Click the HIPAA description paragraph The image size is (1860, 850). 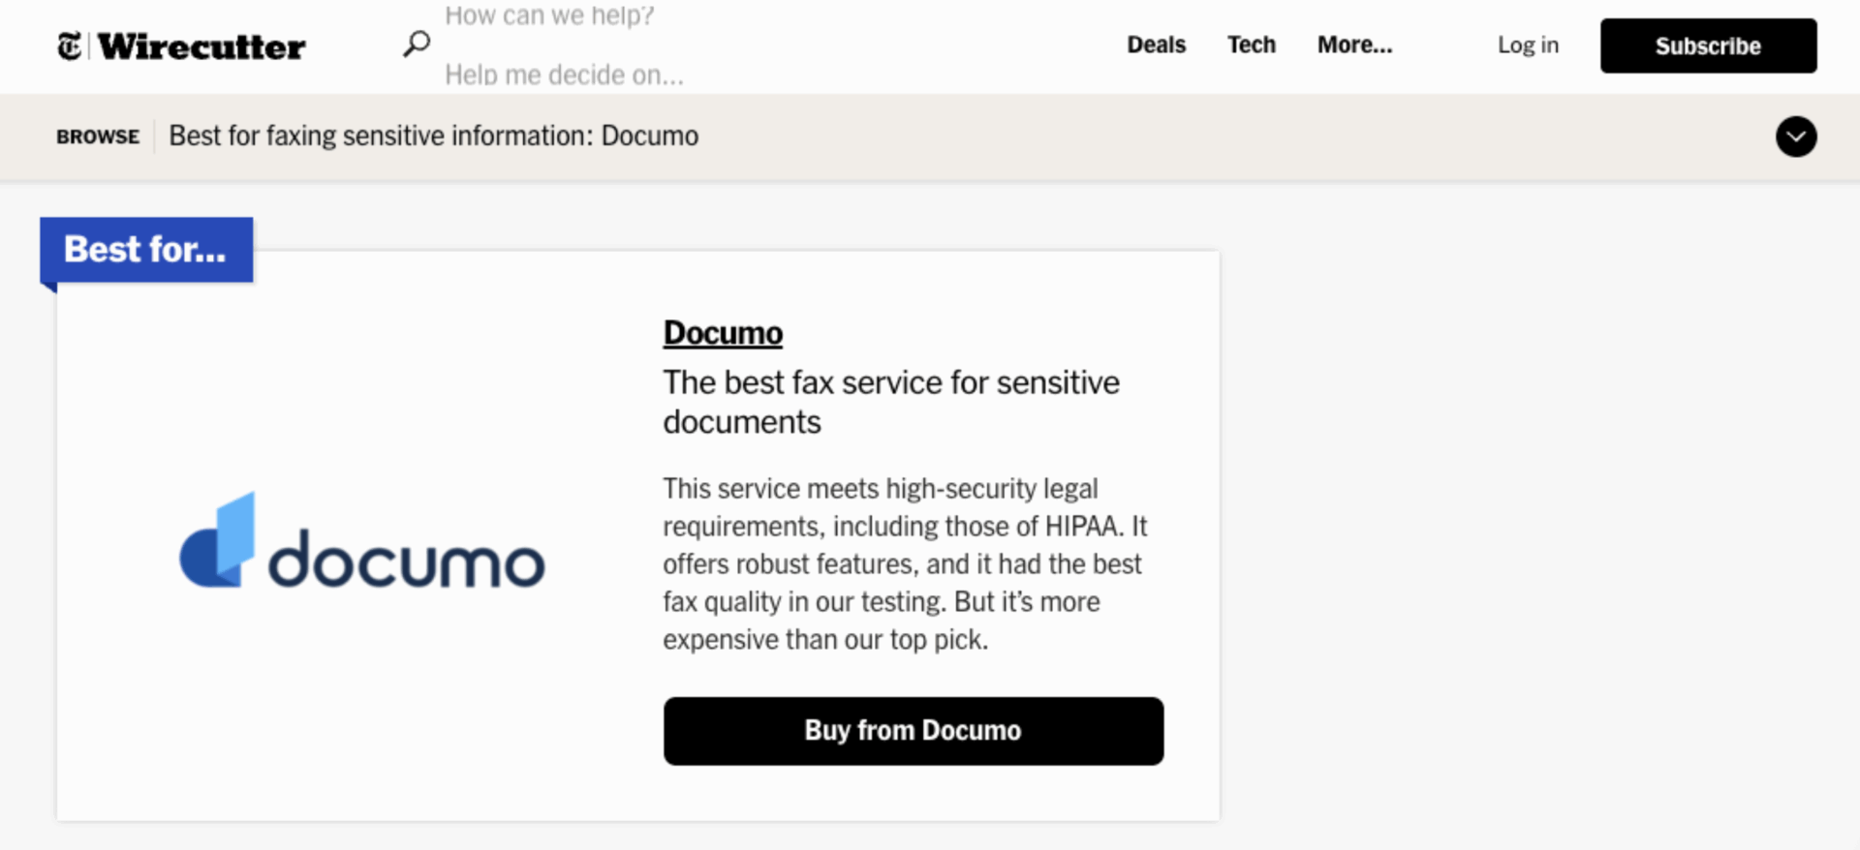905,563
